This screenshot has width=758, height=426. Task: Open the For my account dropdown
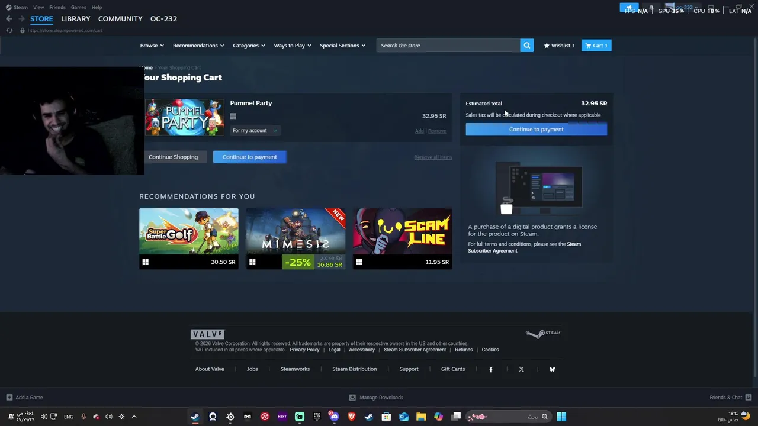click(254, 130)
